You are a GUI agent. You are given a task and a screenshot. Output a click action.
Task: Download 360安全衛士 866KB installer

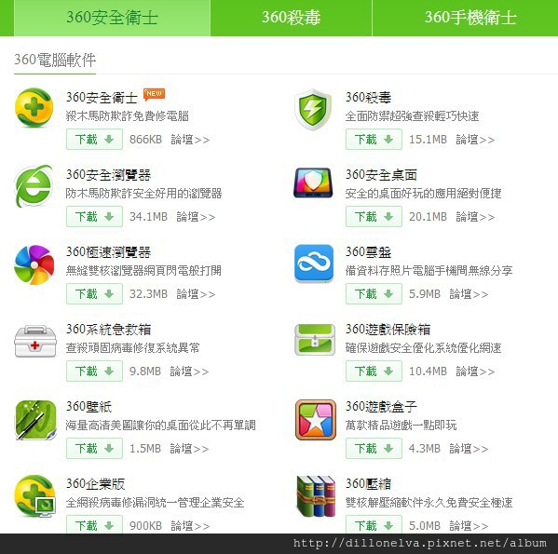pyautogui.click(x=94, y=140)
